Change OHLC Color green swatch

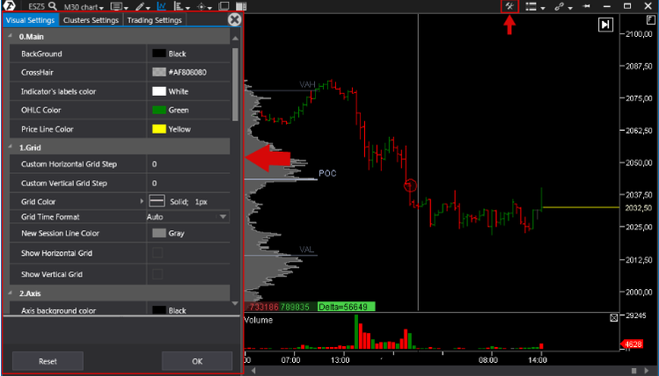pyautogui.click(x=159, y=110)
